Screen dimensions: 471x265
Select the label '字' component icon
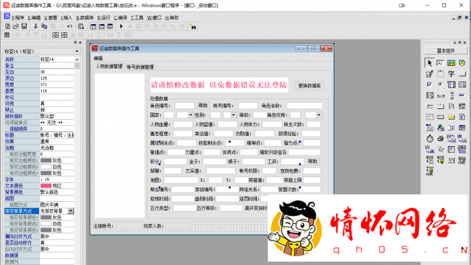pyautogui.click(x=451, y=73)
